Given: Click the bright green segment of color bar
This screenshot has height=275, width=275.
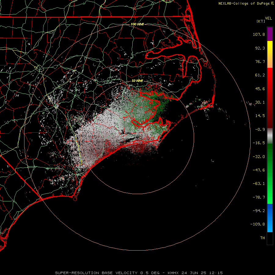Looking at the screenshot, I should (270, 174).
